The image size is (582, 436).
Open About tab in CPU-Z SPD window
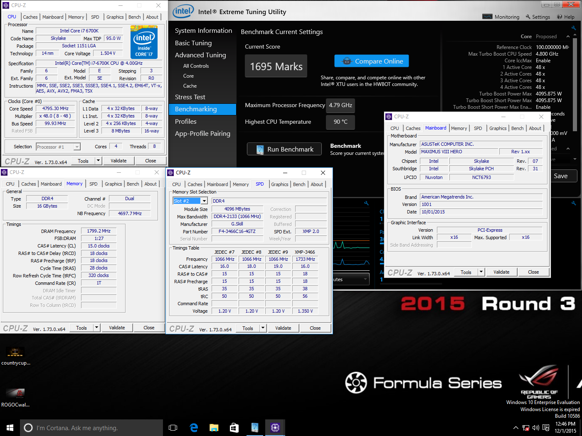click(317, 184)
